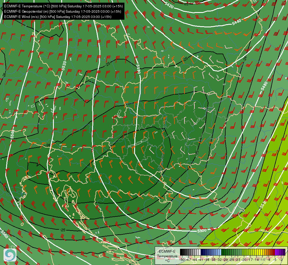Viewport: 288px width, 265px height.
Task: Click the -8 tick label in legend
Action: click(269, 260)
